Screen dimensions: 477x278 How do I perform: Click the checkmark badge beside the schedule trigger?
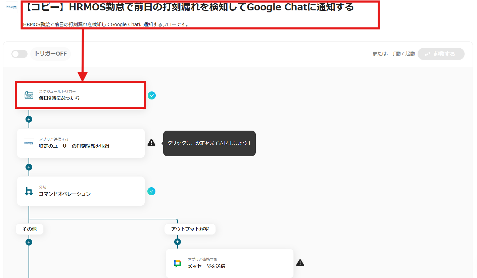point(152,95)
